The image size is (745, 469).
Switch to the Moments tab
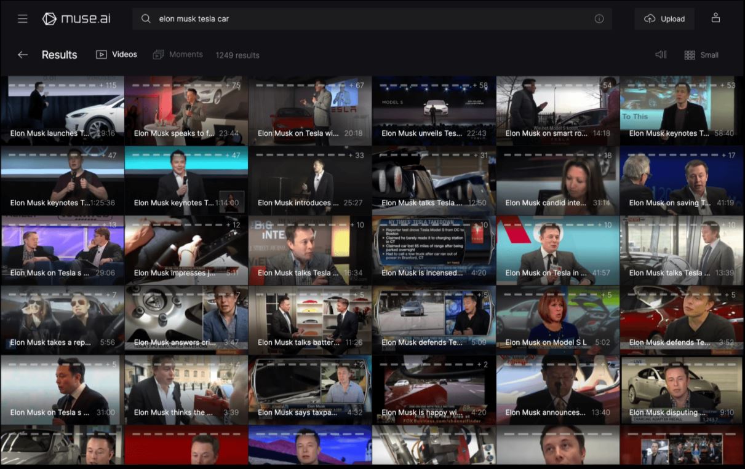178,54
